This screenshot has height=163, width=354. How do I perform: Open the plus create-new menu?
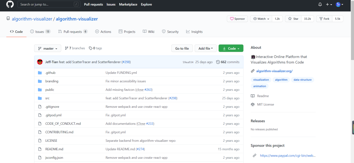(x=329, y=5)
